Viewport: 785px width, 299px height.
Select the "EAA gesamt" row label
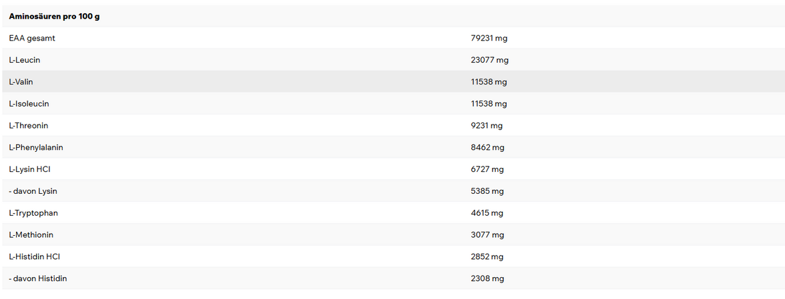click(32, 38)
